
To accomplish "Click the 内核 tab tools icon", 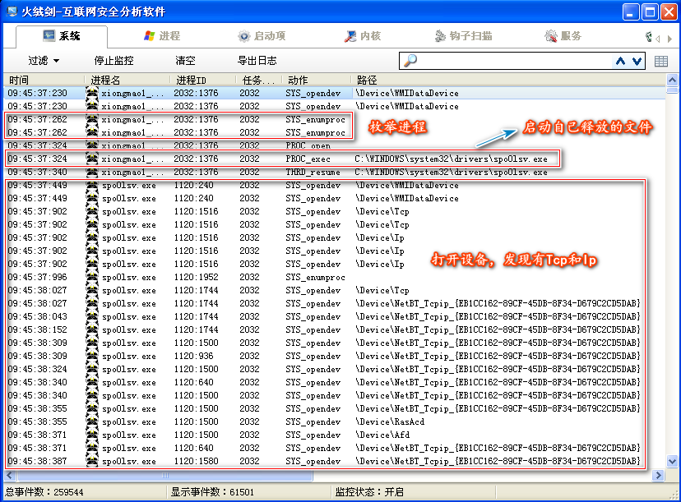I will pyautogui.click(x=350, y=36).
